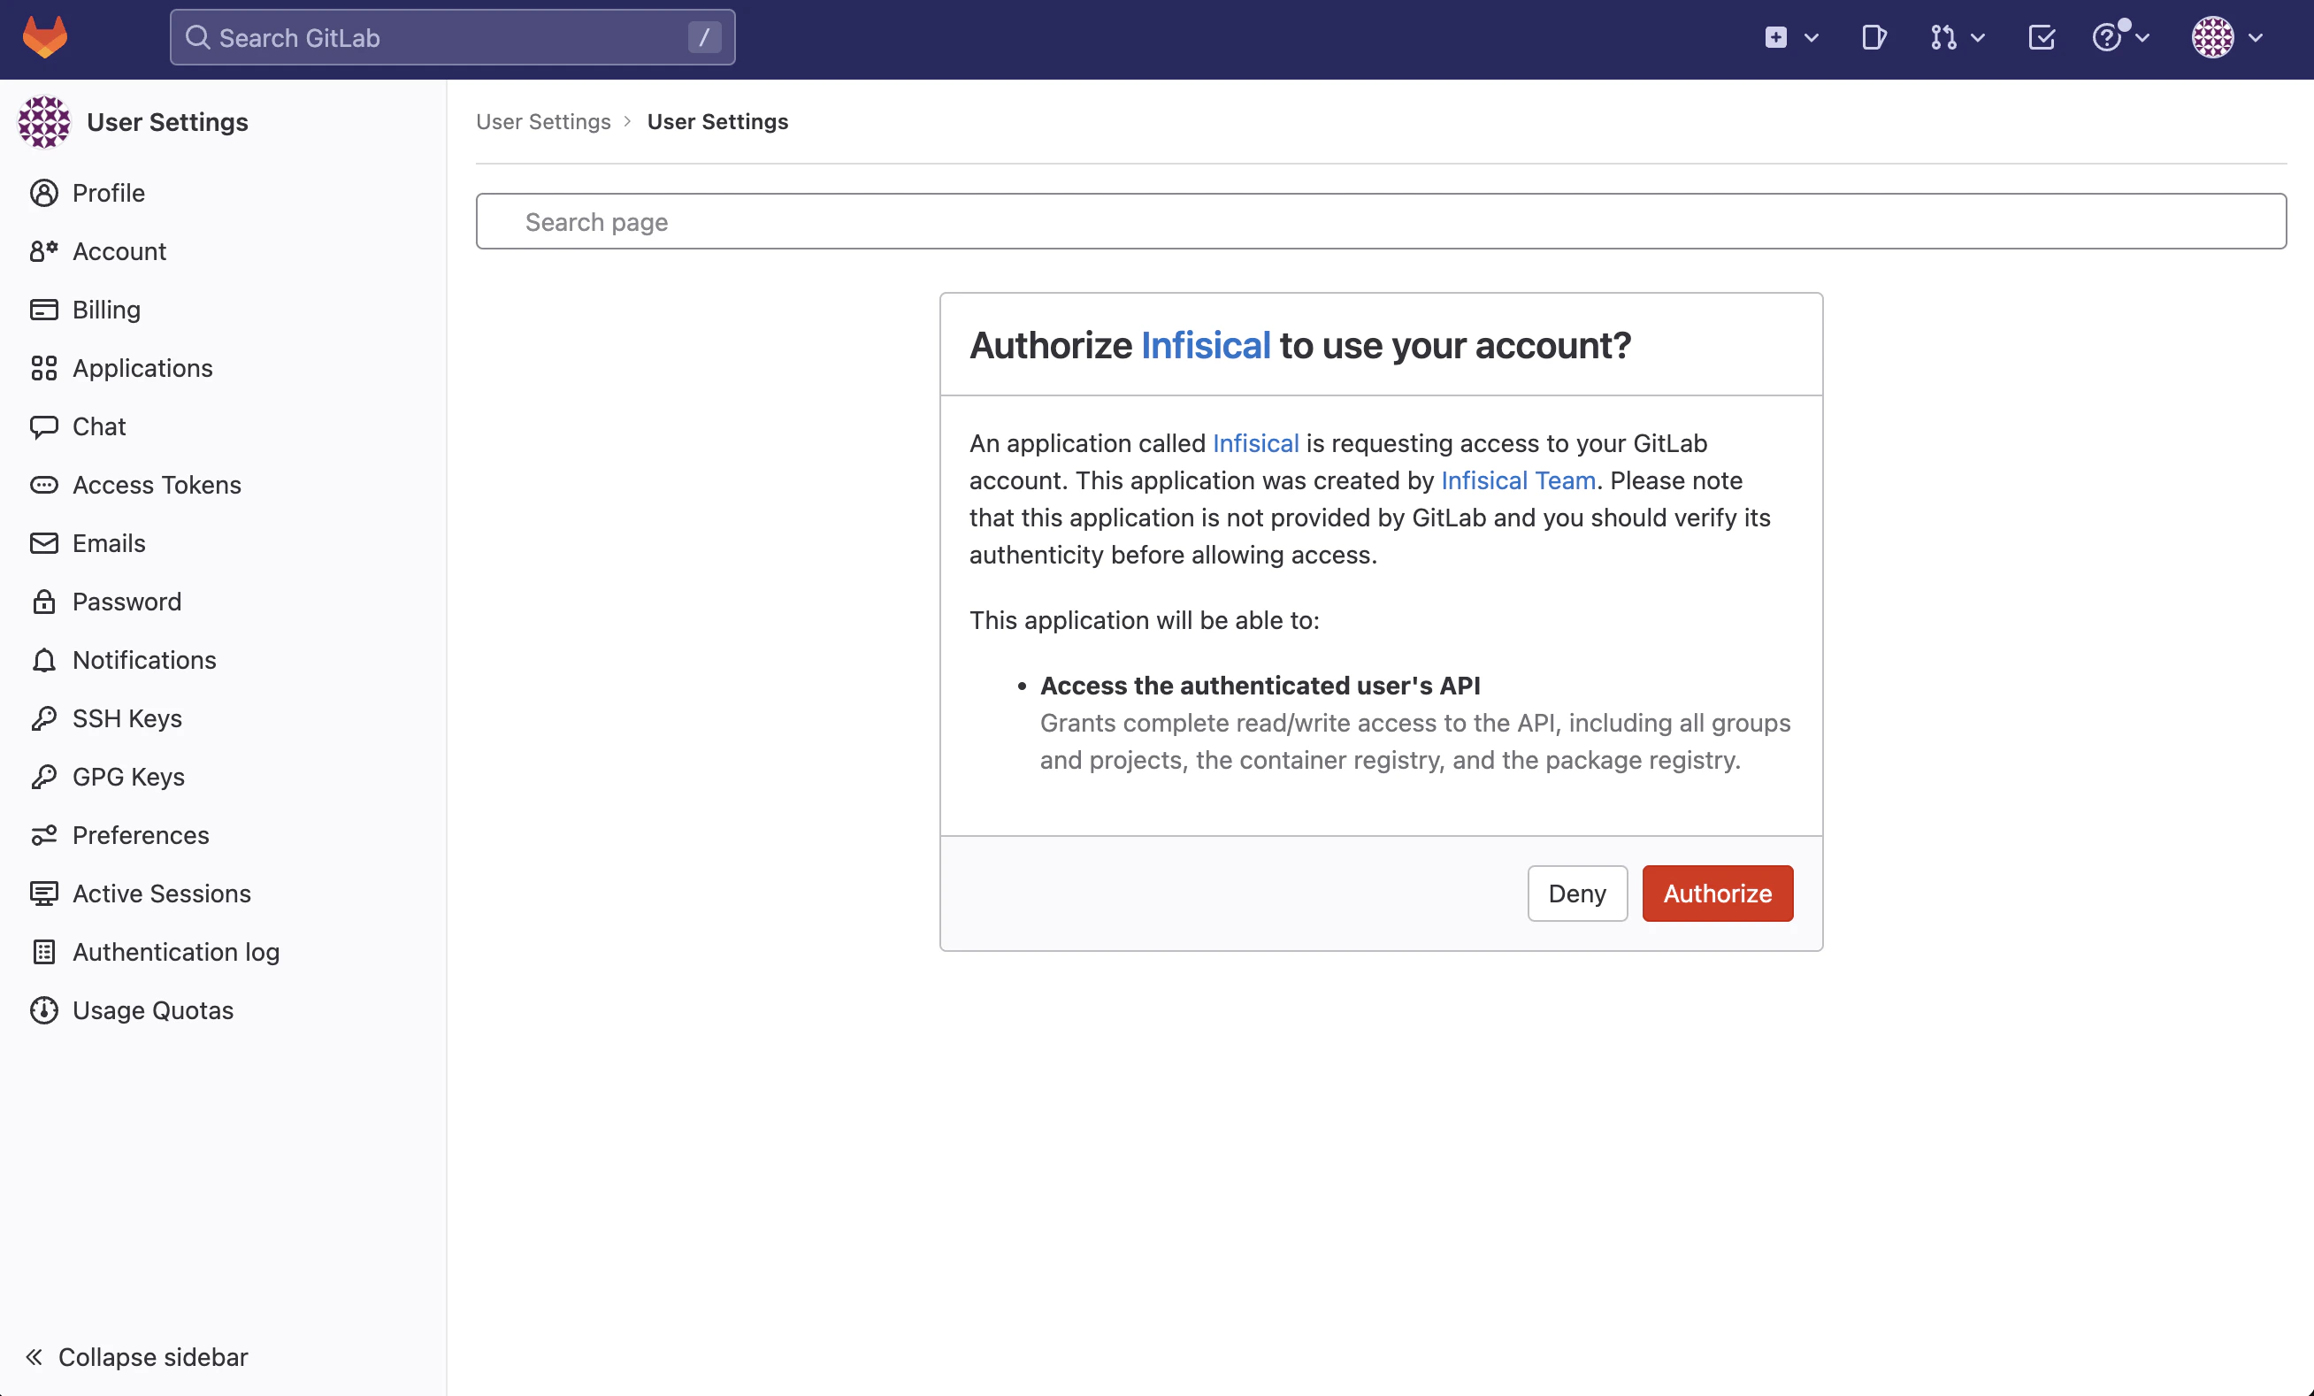
Task: Click the GitLab fox logo
Action: 45,37
